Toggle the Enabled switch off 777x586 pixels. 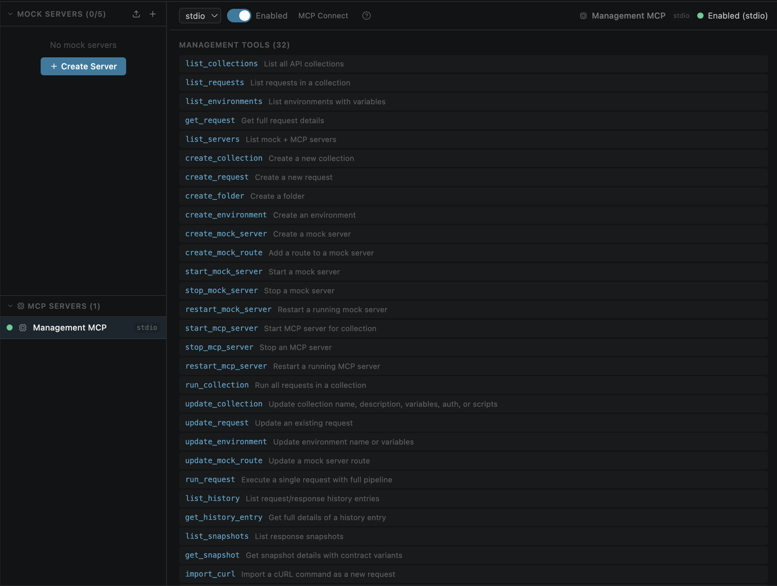pyautogui.click(x=239, y=16)
